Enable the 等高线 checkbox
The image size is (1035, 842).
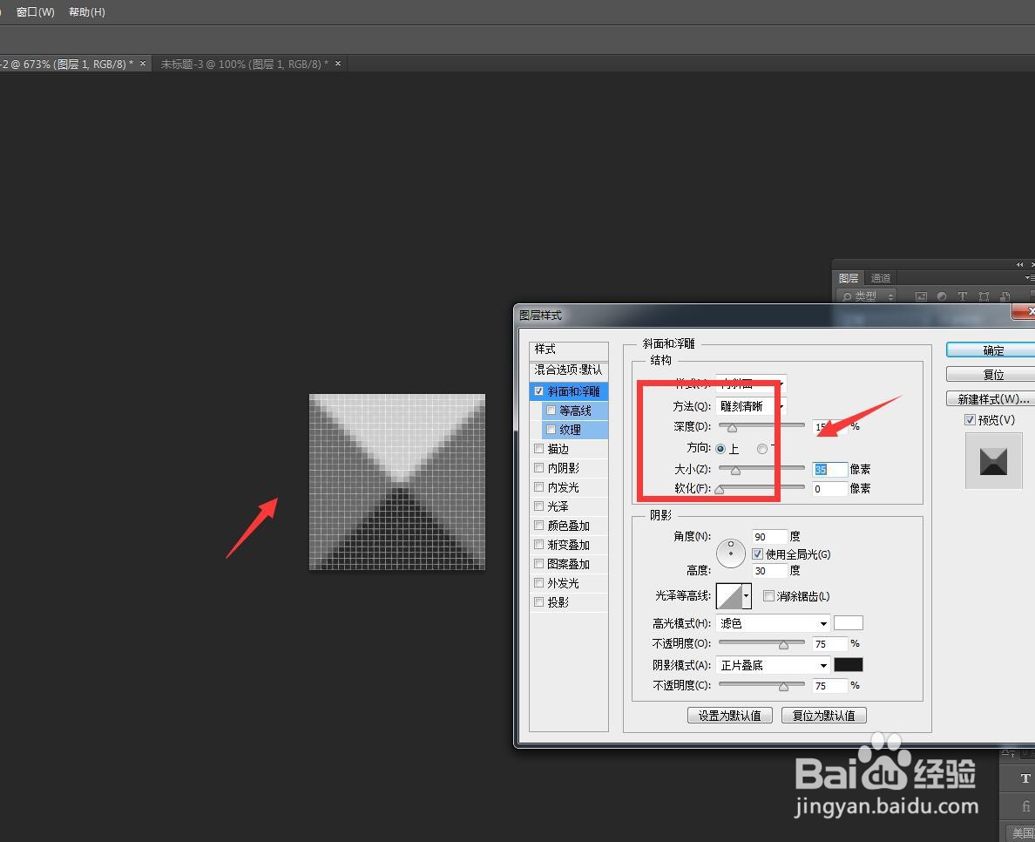tap(551, 410)
